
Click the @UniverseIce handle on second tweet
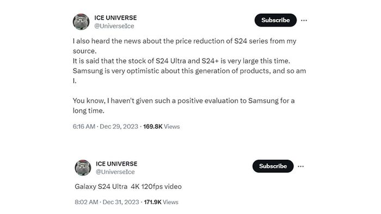point(115,172)
